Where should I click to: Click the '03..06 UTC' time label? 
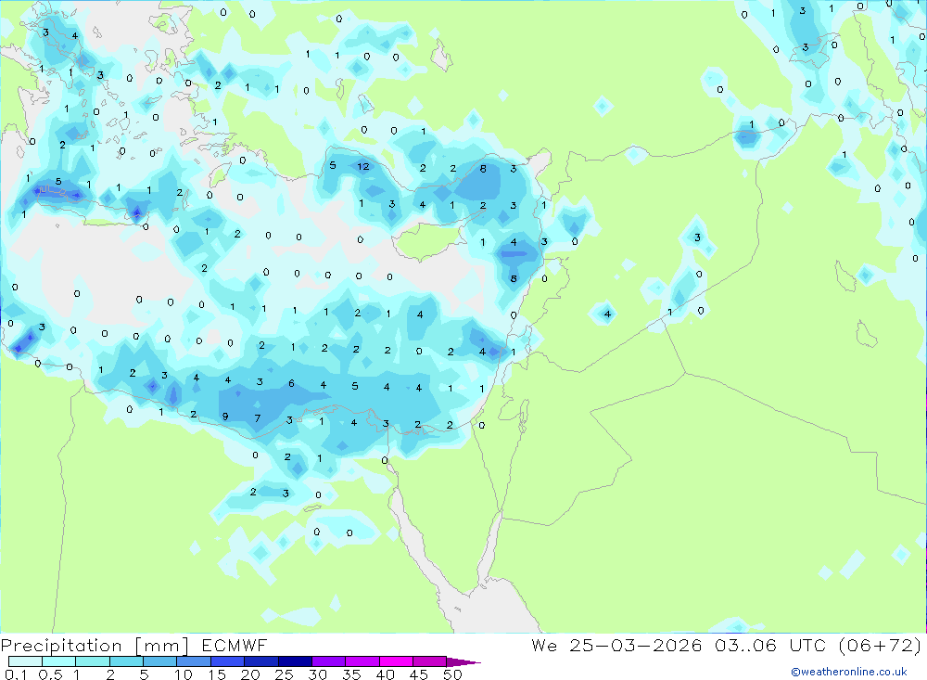[x=769, y=645]
